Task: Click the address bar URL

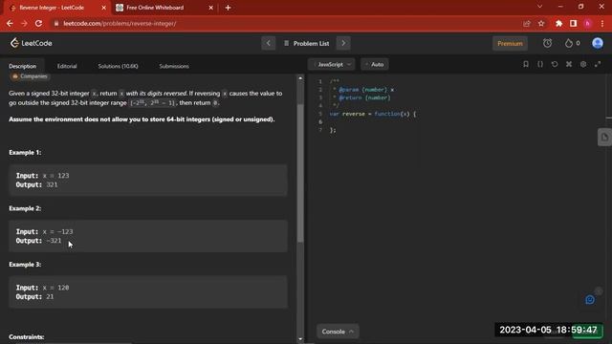Action: pyautogui.click(x=120, y=23)
